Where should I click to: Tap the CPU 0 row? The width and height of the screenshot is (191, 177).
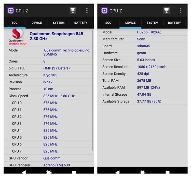[49, 103]
